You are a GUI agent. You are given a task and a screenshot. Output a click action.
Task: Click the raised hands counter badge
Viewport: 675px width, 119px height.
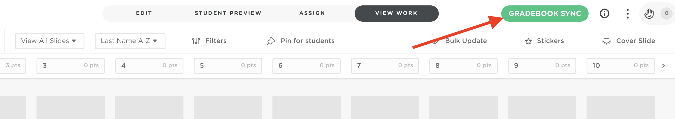[x=666, y=13]
